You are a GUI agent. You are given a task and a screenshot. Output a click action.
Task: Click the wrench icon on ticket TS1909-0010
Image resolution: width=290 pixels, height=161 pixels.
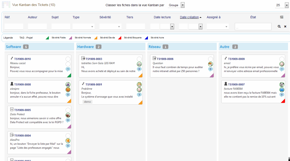coord(12,58)
